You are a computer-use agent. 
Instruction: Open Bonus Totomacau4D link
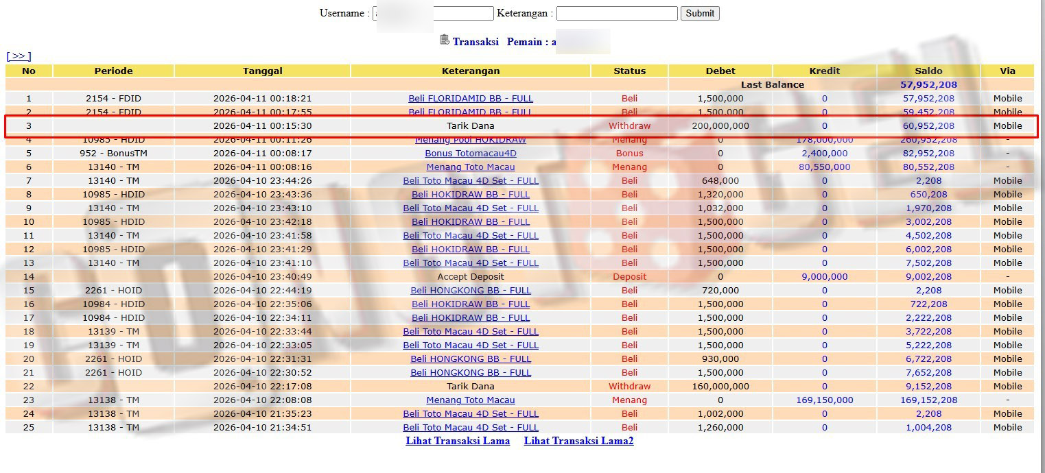(471, 154)
